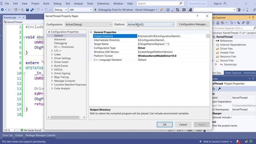The image size is (256, 144).
Task: Close the Source.cpp editor tab
Action: click(24, 17)
